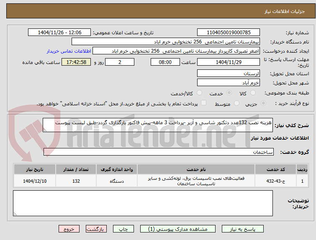Viewport: 316px width, 240px height.
Task: Click the remaining time 17:42:58 field
Action: pos(76,62)
